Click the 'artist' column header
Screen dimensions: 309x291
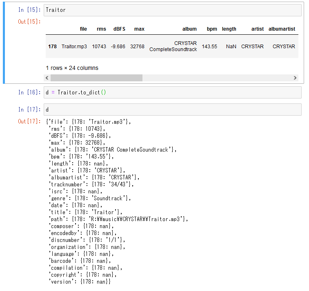[x=258, y=29]
